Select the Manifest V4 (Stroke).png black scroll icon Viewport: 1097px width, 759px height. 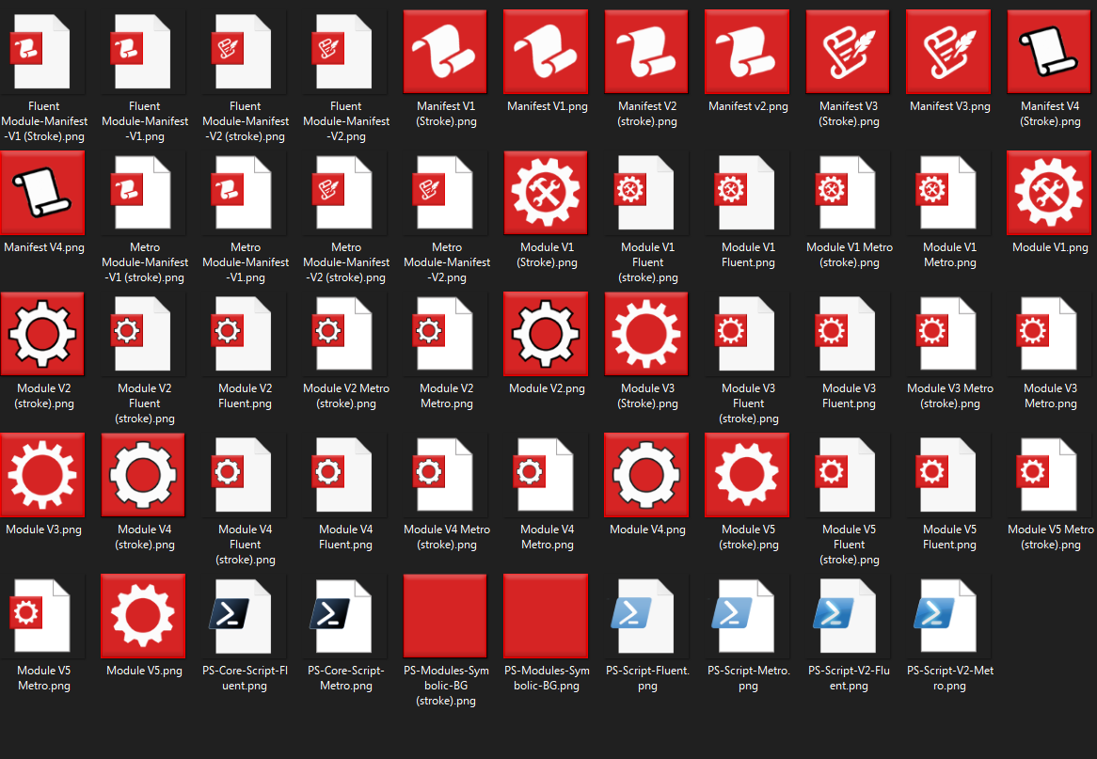click(42, 192)
